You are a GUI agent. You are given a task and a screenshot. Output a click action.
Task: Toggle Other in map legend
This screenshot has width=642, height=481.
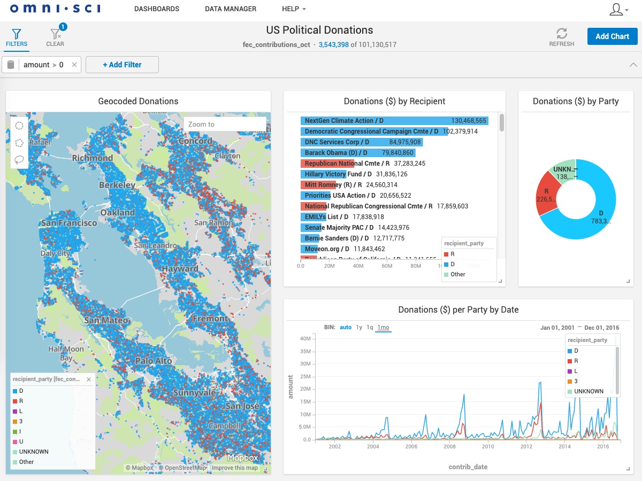[x=23, y=462]
